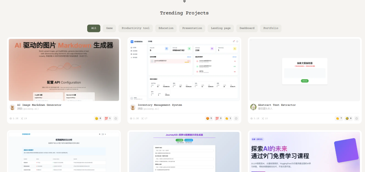
Task: Open the JourneyASI video prompt generator thumbnail
Action: click(x=184, y=152)
